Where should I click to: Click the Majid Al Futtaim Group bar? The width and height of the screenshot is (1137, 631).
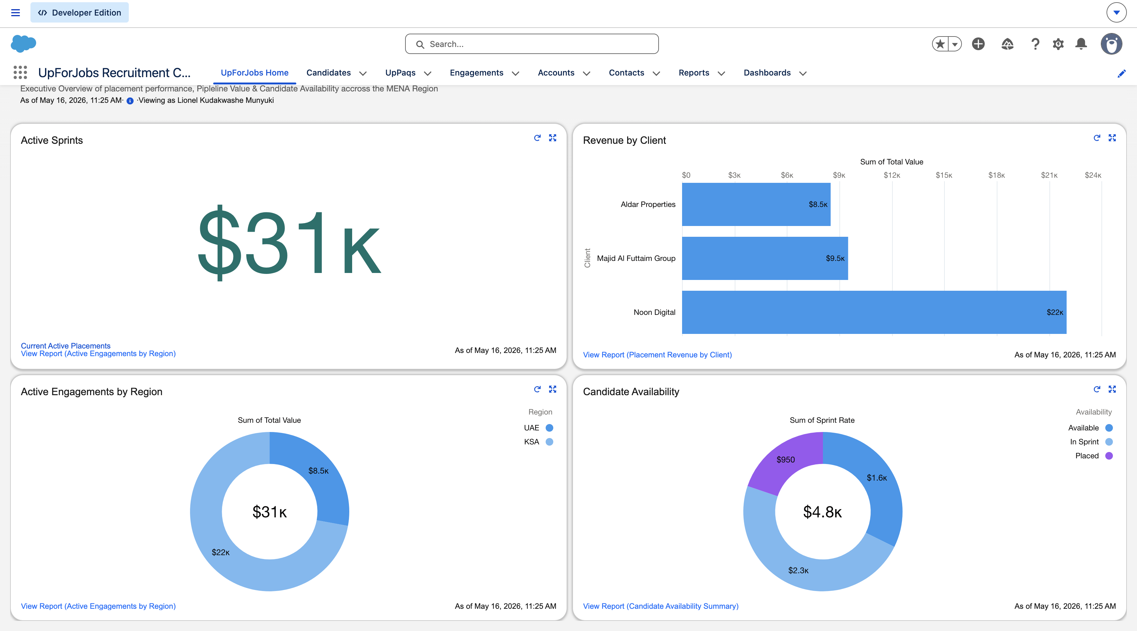(x=765, y=258)
